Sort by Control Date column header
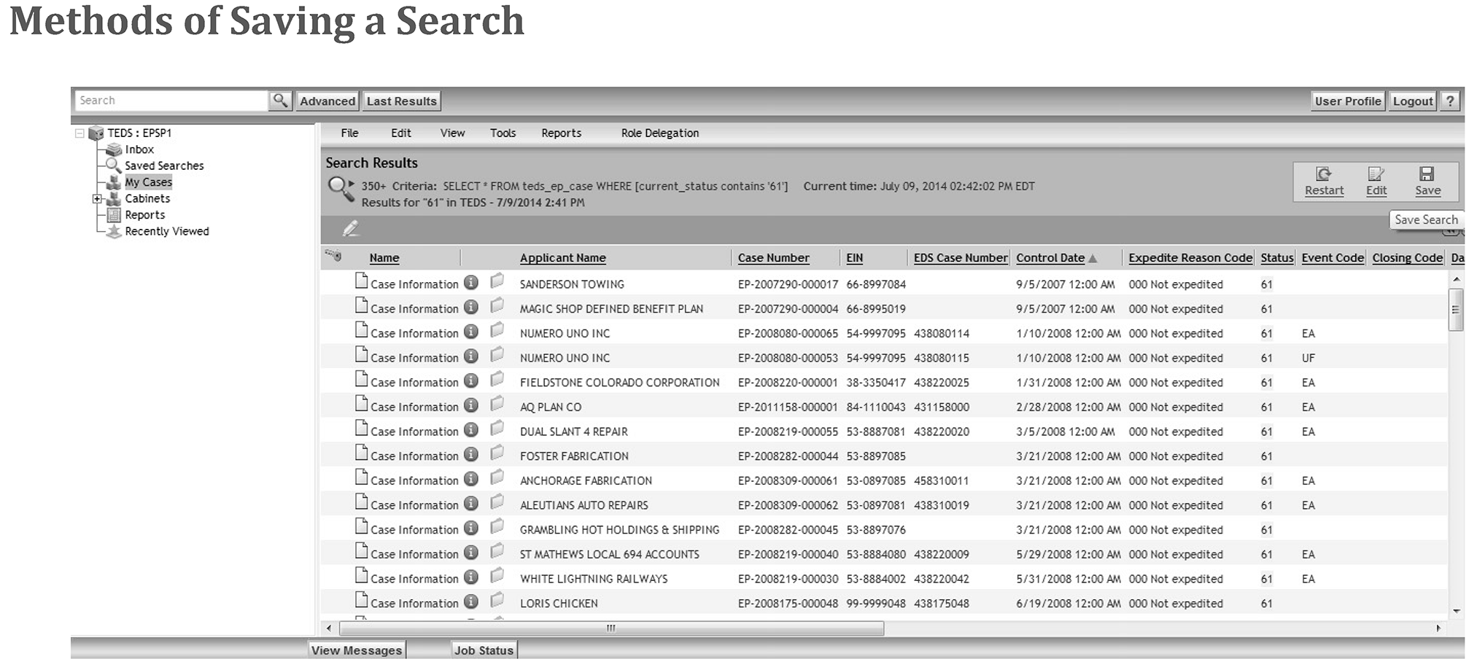1477x667 pixels. coord(1050,258)
